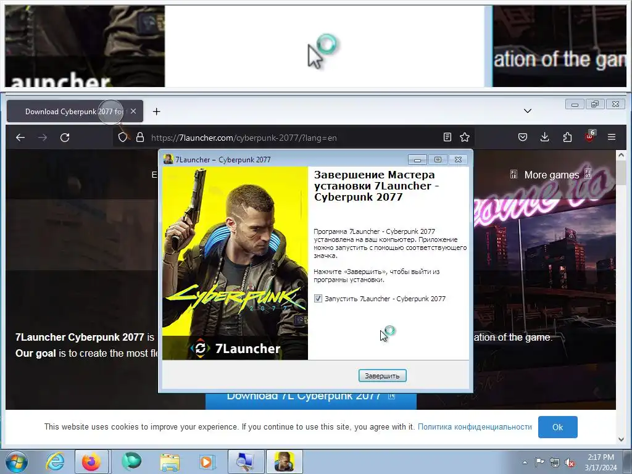The height and width of the screenshot is (474, 632).
Task: Accept cookies with the Ok button
Action: (558, 427)
